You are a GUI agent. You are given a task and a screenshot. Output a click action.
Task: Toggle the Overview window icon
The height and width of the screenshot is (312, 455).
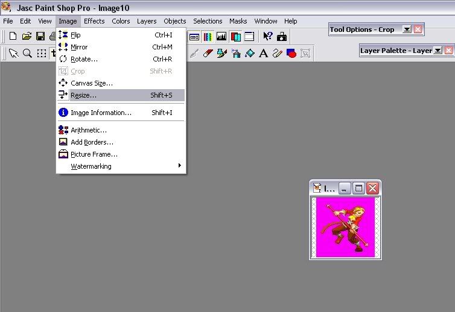coord(249,37)
